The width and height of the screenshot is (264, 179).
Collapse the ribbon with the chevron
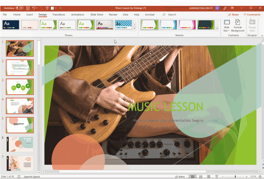[x=262, y=35]
